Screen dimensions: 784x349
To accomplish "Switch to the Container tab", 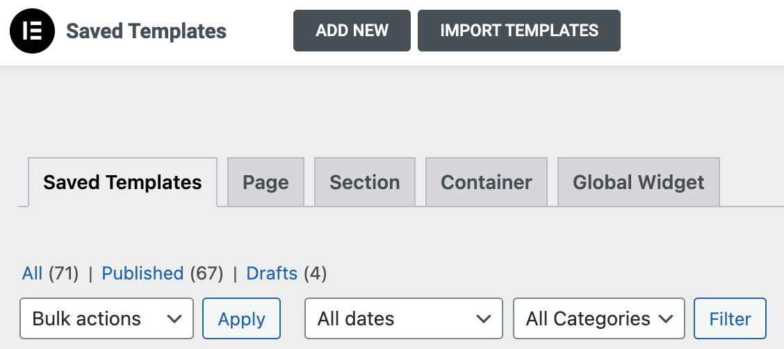I will pos(486,182).
